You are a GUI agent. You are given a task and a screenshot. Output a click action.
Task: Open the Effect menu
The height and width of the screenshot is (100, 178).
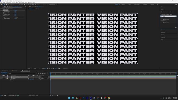click(17, 2)
